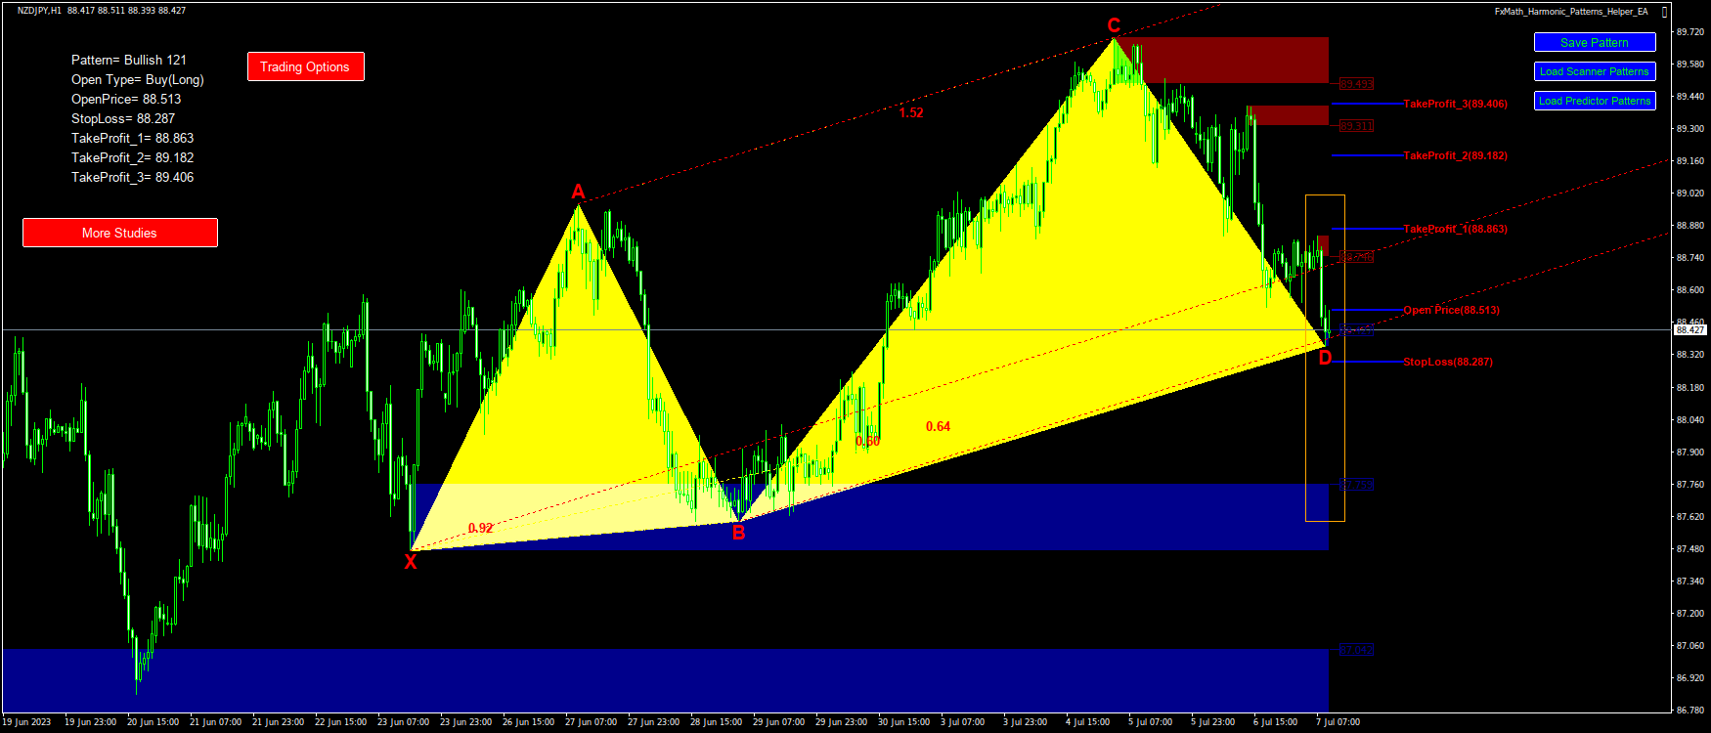Click the '19 Jun 2023' time axis label

[x=26, y=722]
